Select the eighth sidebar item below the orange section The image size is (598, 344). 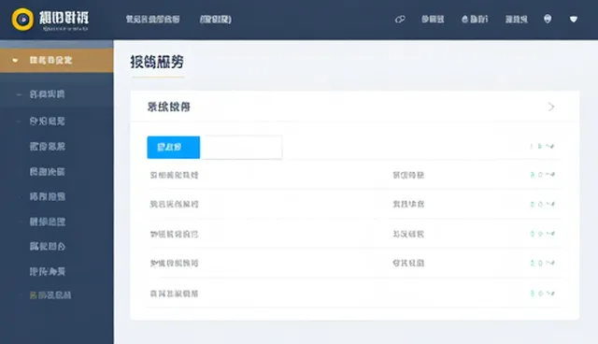point(48,271)
